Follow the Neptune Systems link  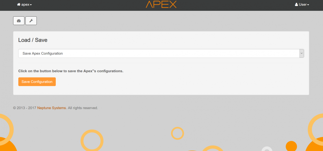click(51, 108)
